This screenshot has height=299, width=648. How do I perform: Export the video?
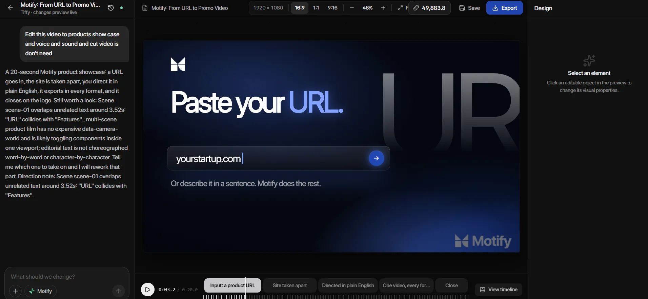pos(504,8)
